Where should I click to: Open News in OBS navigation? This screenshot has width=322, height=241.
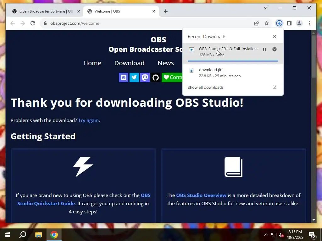[x=166, y=63]
